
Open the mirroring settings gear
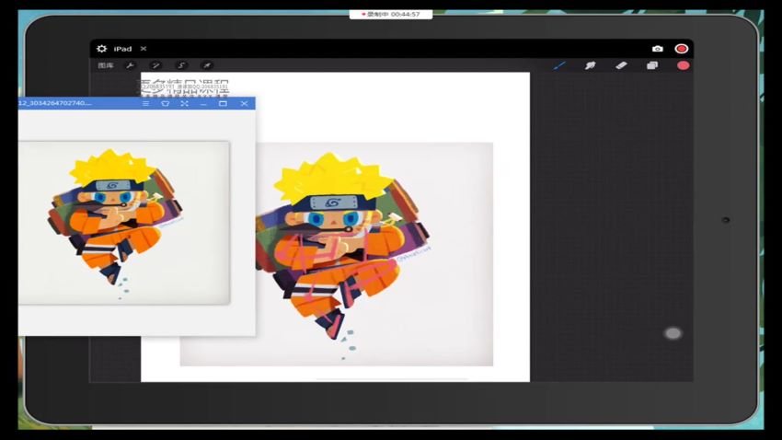(101, 49)
